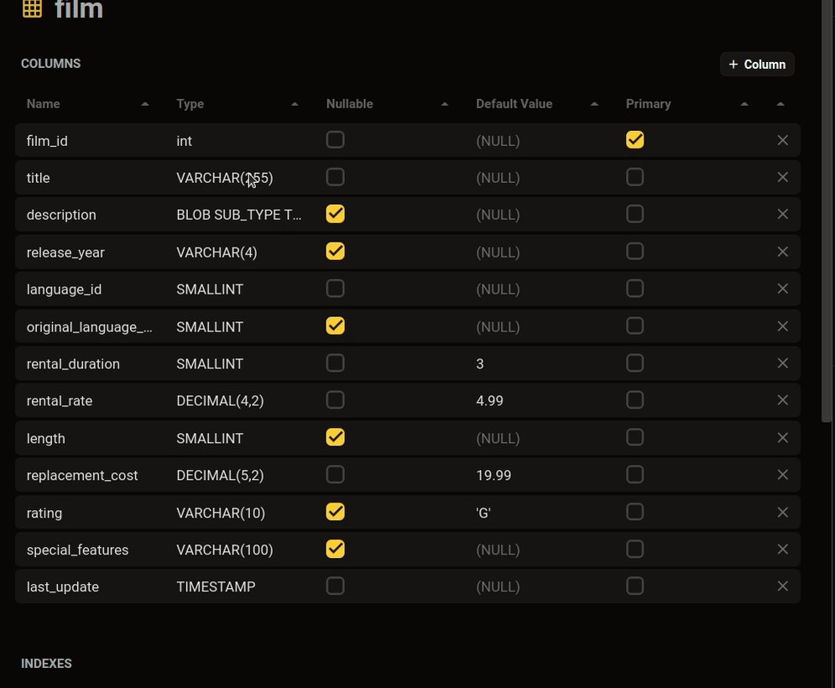This screenshot has height=688, width=835.
Task: Check Nullable for rental_duration
Action: click(335, 363)
